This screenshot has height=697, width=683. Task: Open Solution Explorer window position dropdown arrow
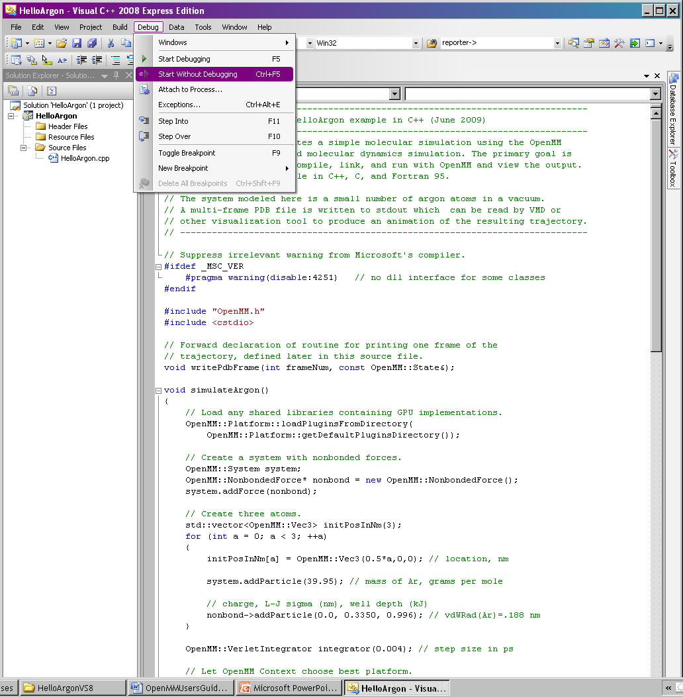[x=105, y=75]
